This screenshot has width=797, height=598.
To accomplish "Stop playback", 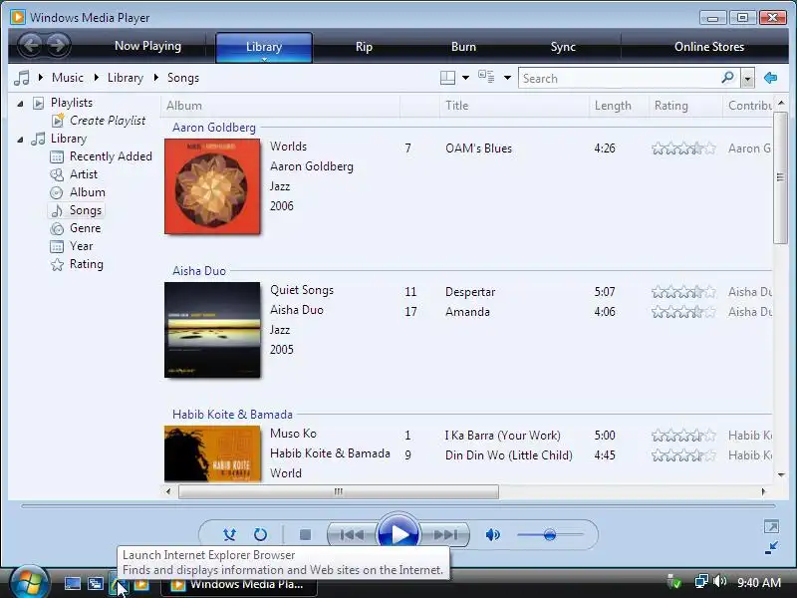I will coord(305,534).
